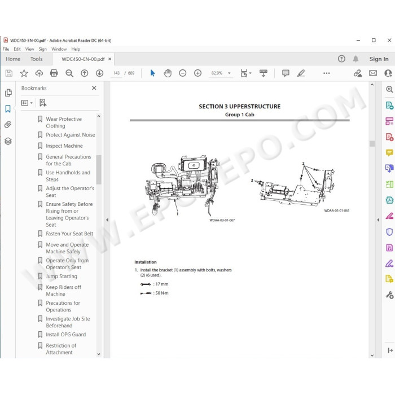Screen dimensions: 395x395
Task: Zoom in with the plus icon
Action: (x=197, y=73)
